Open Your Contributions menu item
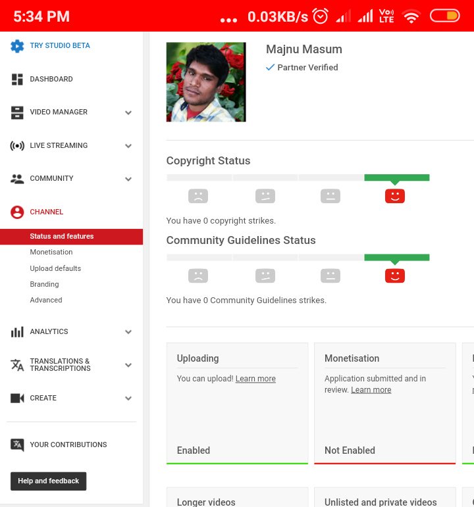 click(68, 445)
